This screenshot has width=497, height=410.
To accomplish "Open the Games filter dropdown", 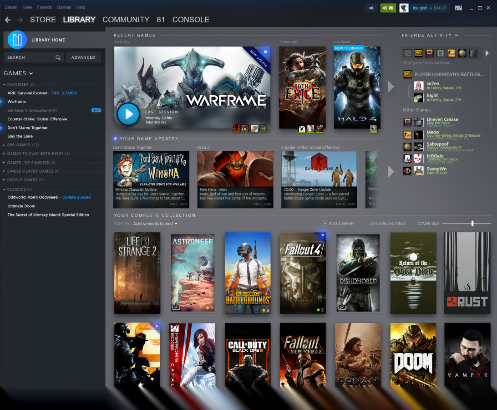I will pyautogui.click(x=18, y=73).
